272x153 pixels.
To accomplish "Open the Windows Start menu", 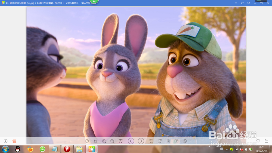I will 5,149.
